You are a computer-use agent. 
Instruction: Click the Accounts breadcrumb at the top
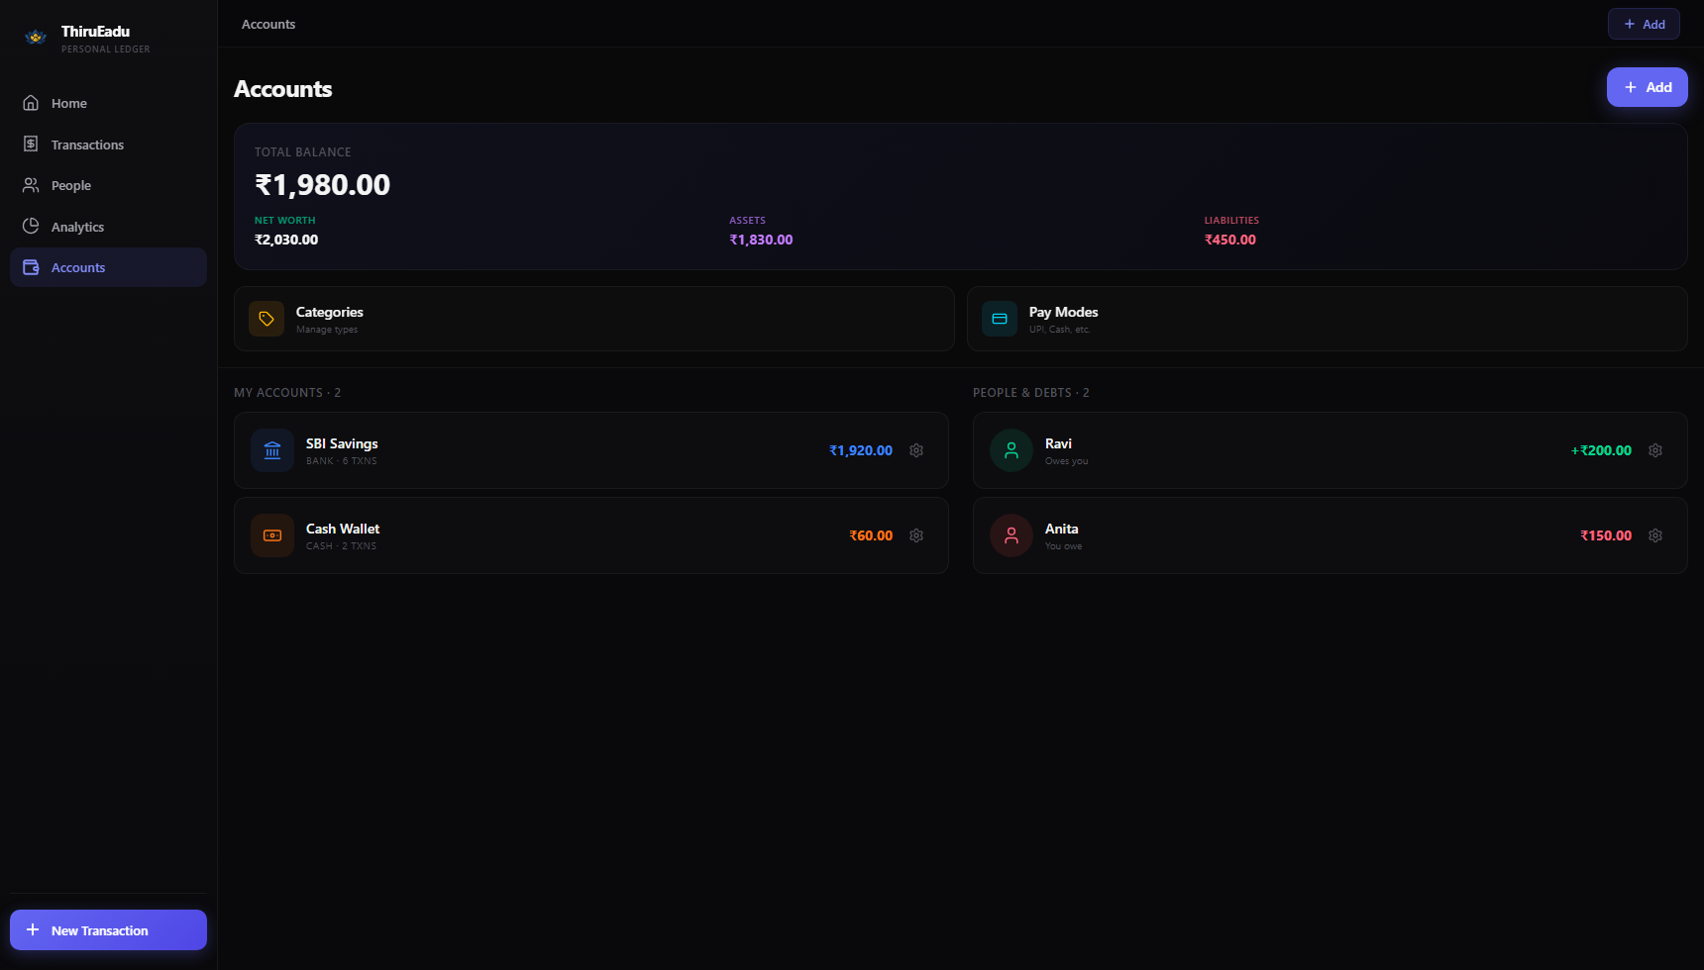point(267,24)
